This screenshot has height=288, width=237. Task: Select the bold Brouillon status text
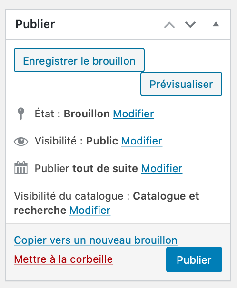coord(87,114)
